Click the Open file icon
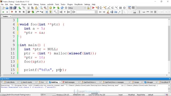The height and width of the screenshot is (96, 171). point(7,8)
